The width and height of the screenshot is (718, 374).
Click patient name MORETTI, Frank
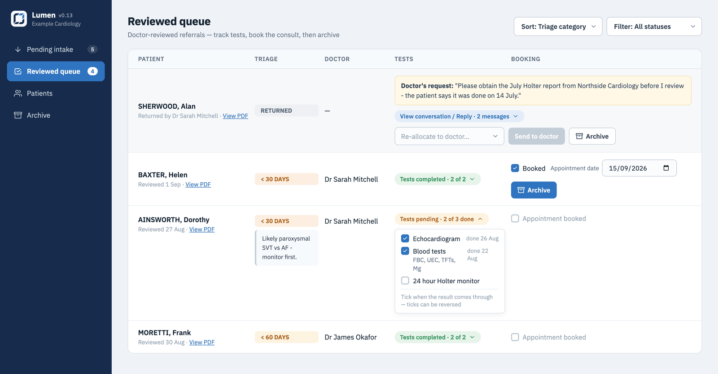(x=165, y=333)
